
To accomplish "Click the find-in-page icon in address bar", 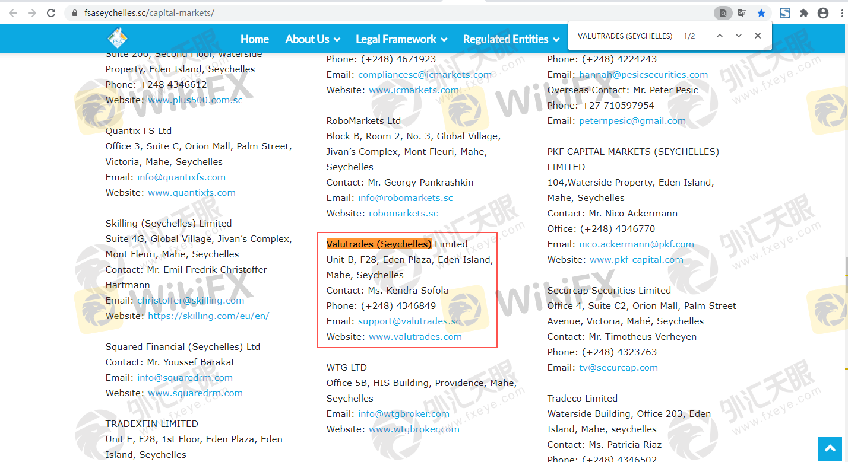I will (x=723, y=12).
